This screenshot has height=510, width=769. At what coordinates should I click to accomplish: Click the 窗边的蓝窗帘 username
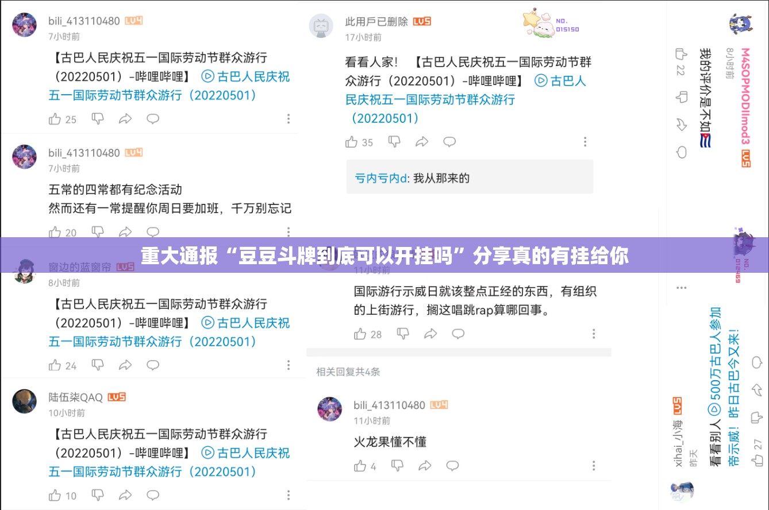(x=80, y=267)
